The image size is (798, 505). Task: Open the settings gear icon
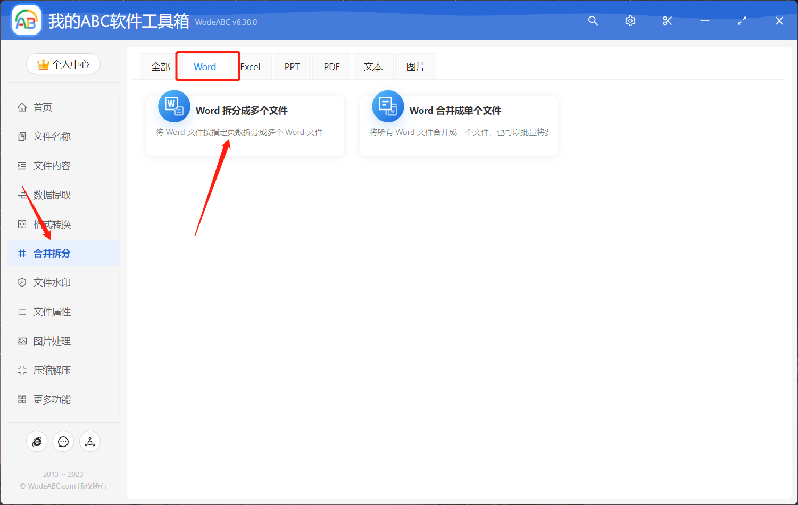[630, 21]
